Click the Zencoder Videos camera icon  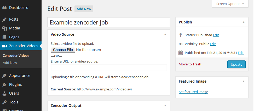pyautogui.click(x=4, y=46)
